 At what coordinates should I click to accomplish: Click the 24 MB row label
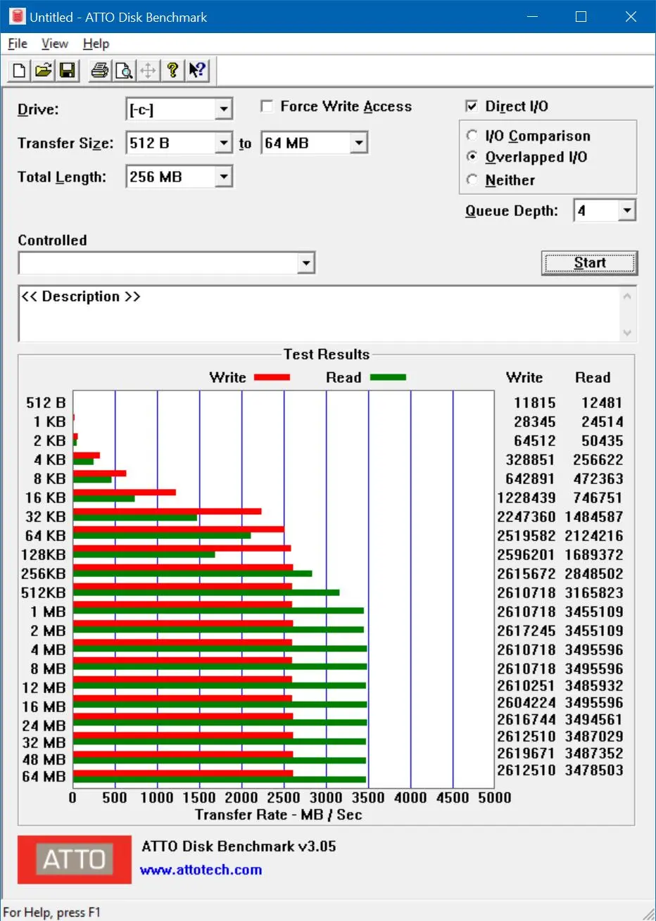click(x=44, y=725)
